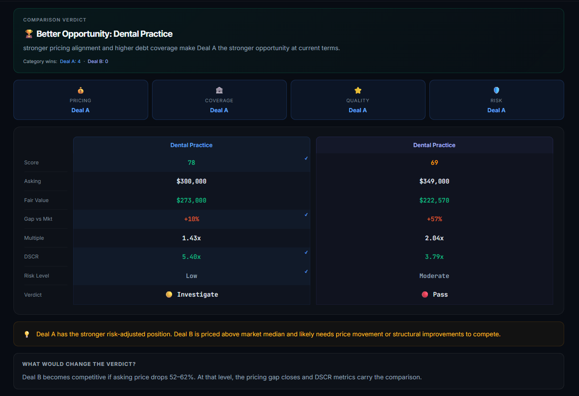Select the Dental Practice header above score 78
579x396 pixels.
[191, 145]
